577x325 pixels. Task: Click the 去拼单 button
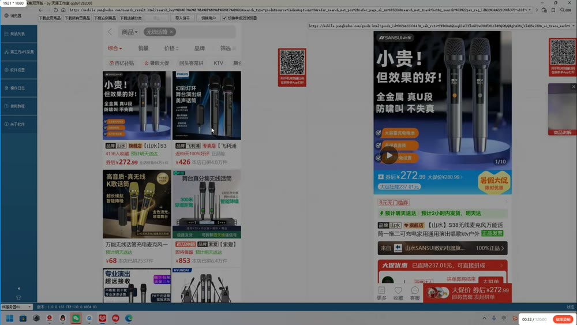pyautogui.click(x=490, y=281)
